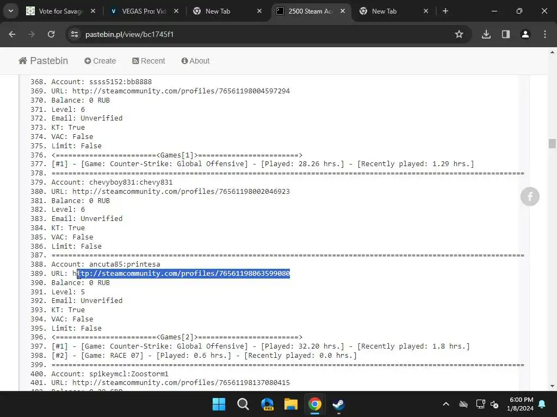
Task: Open a new browser tab with plus
Action: [445, 11]
